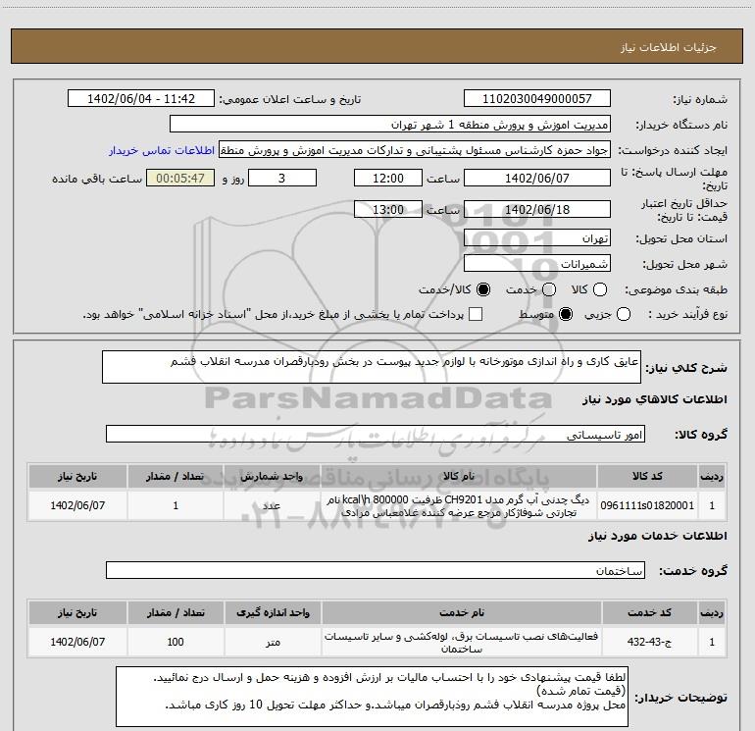Click the goods group field امور تاسیساتی
Screen dimensions: 755x731
click(x=376, y=434)
